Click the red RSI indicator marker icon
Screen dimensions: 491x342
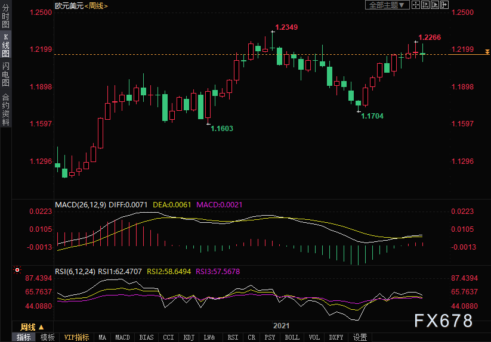point(17,270)
